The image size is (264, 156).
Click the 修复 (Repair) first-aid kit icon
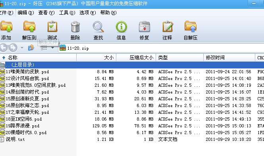(x=144, y=27)
